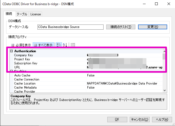Click property grid scrollbar up arrow

(x=164, y=51)
